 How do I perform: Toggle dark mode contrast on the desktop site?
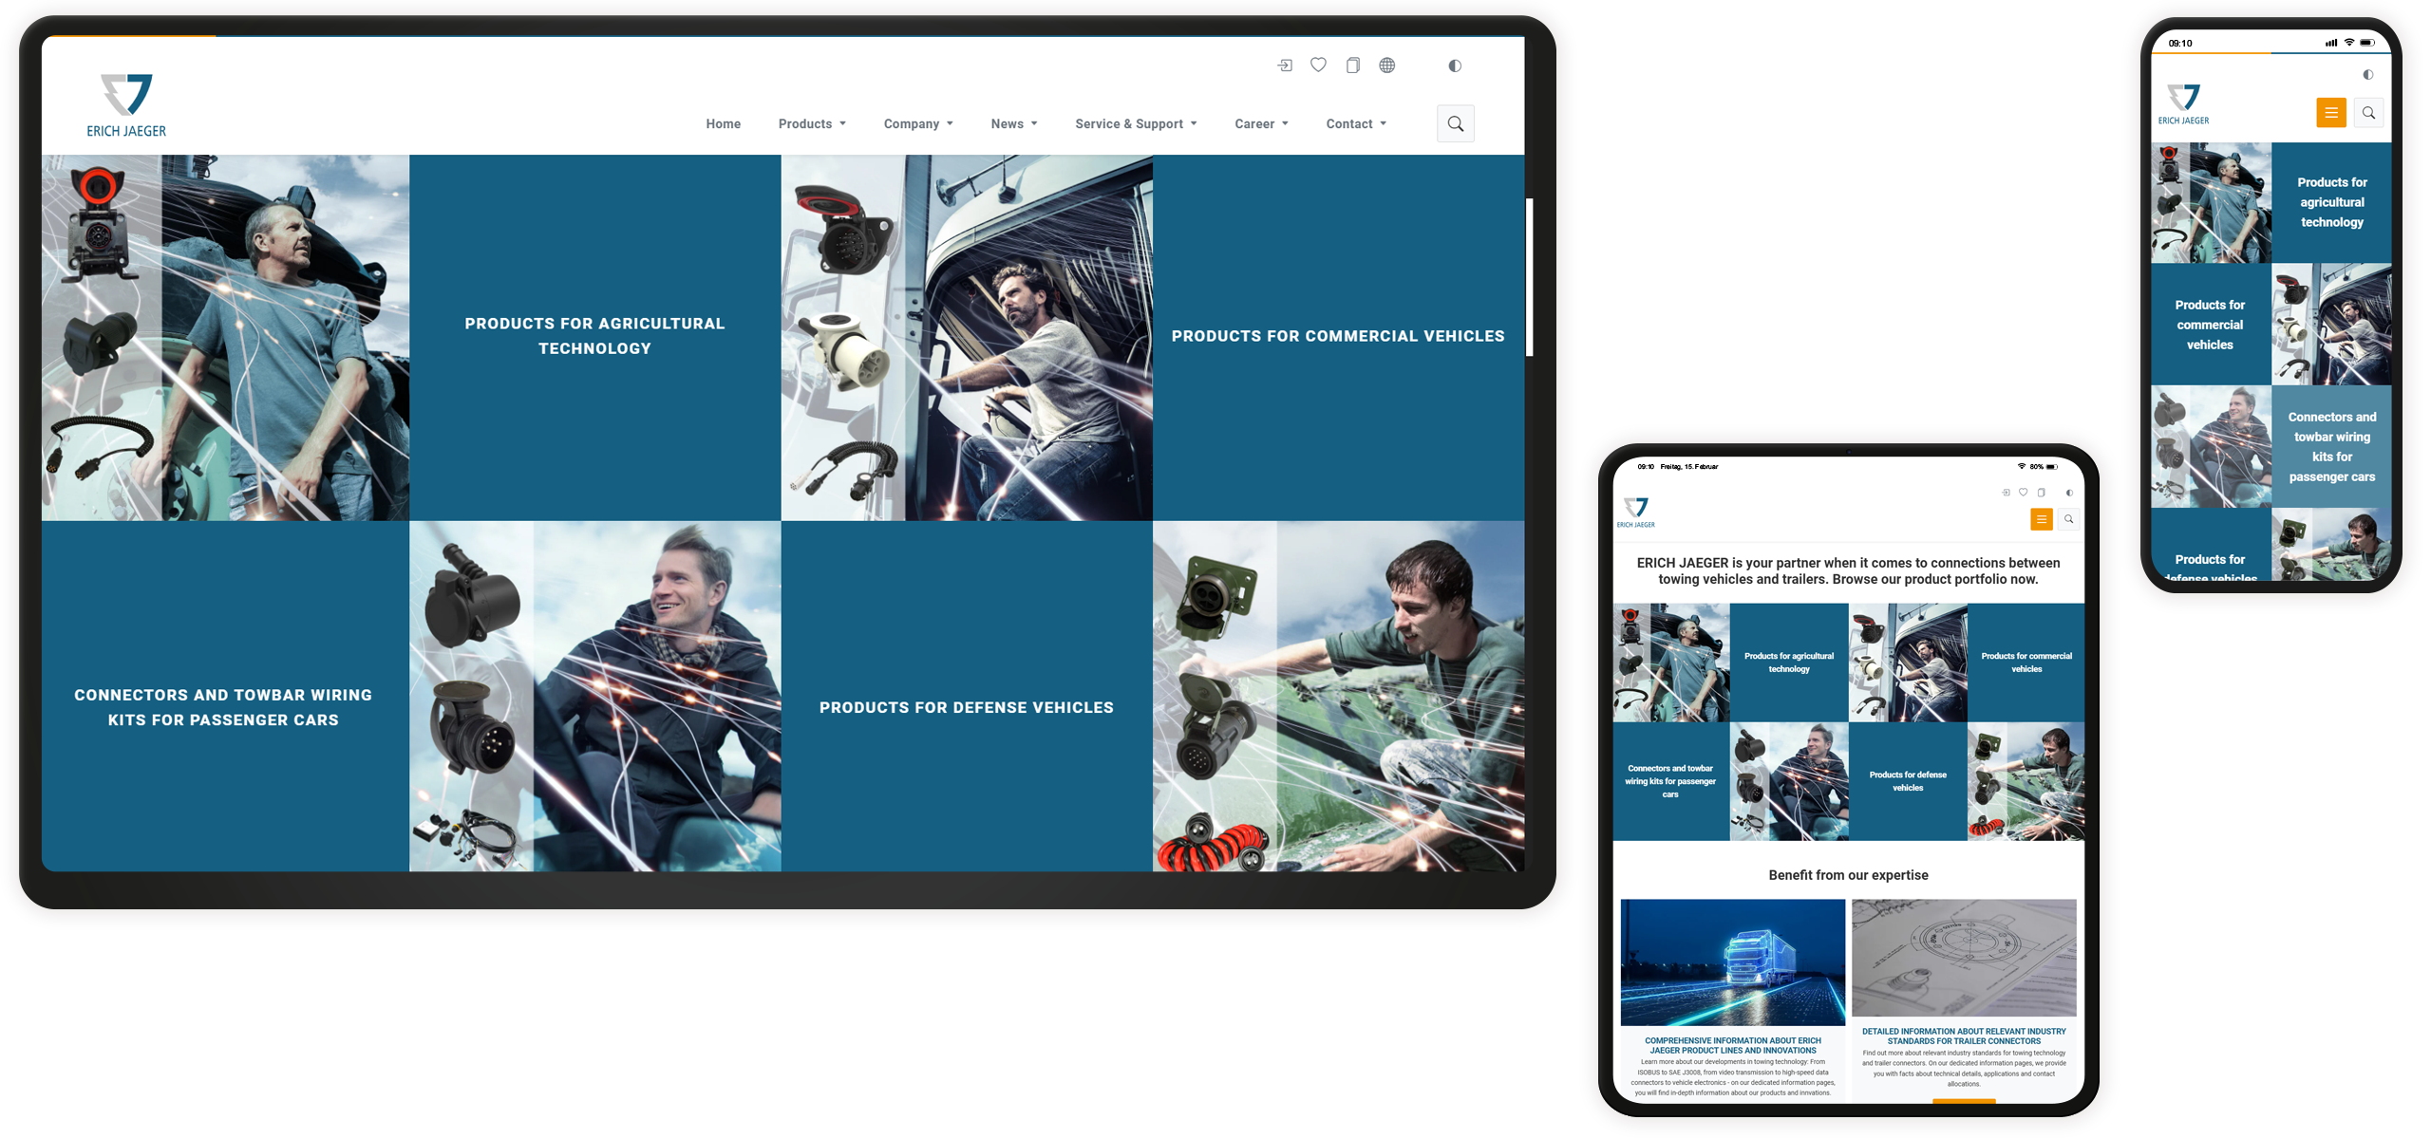1455,65
